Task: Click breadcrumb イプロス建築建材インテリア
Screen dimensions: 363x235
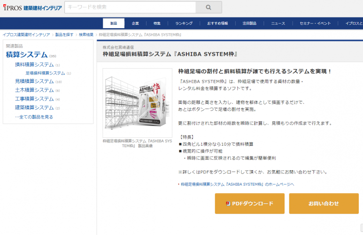Action: click(x=26, y=35)
